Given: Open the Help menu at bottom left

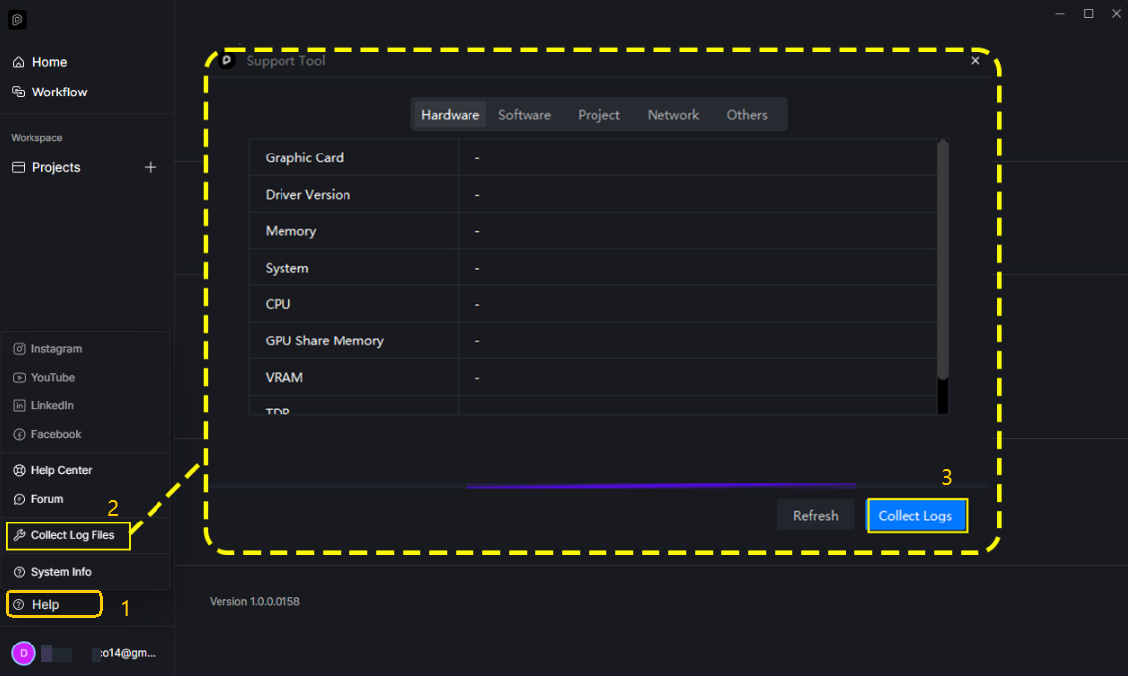Looking at the screenshot, I should click(45, 605).
